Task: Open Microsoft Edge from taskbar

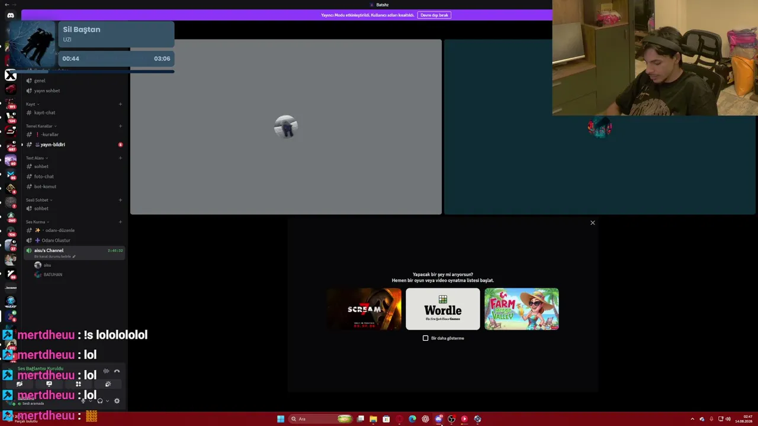Action: coord(412,419)
